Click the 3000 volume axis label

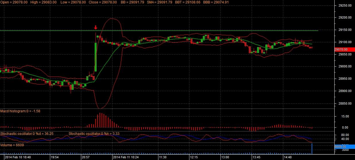click(x=345, y=150)
